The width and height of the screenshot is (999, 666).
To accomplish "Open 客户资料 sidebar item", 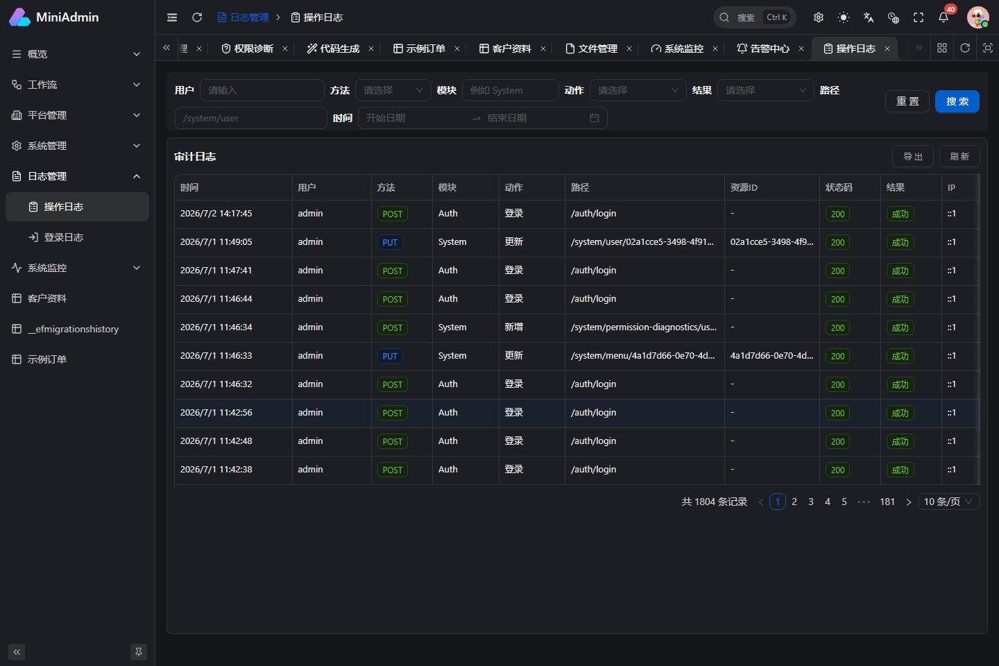I will point(77,298).
